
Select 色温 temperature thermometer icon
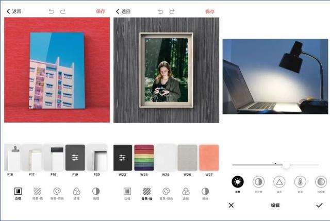[x=300, y=182]
